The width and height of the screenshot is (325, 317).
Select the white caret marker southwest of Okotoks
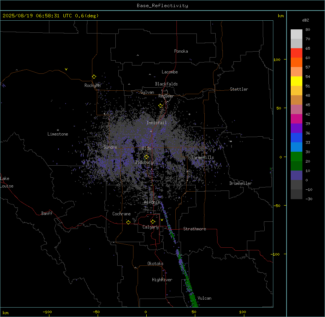pyautogui.click(x=136, y=268)
